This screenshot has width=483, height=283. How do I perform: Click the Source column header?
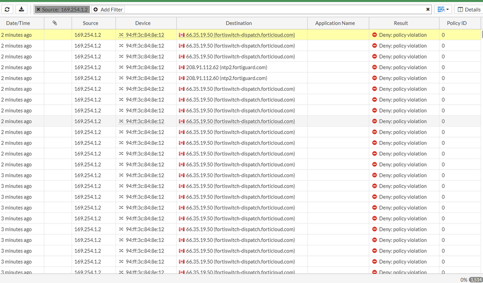(90, 23)
